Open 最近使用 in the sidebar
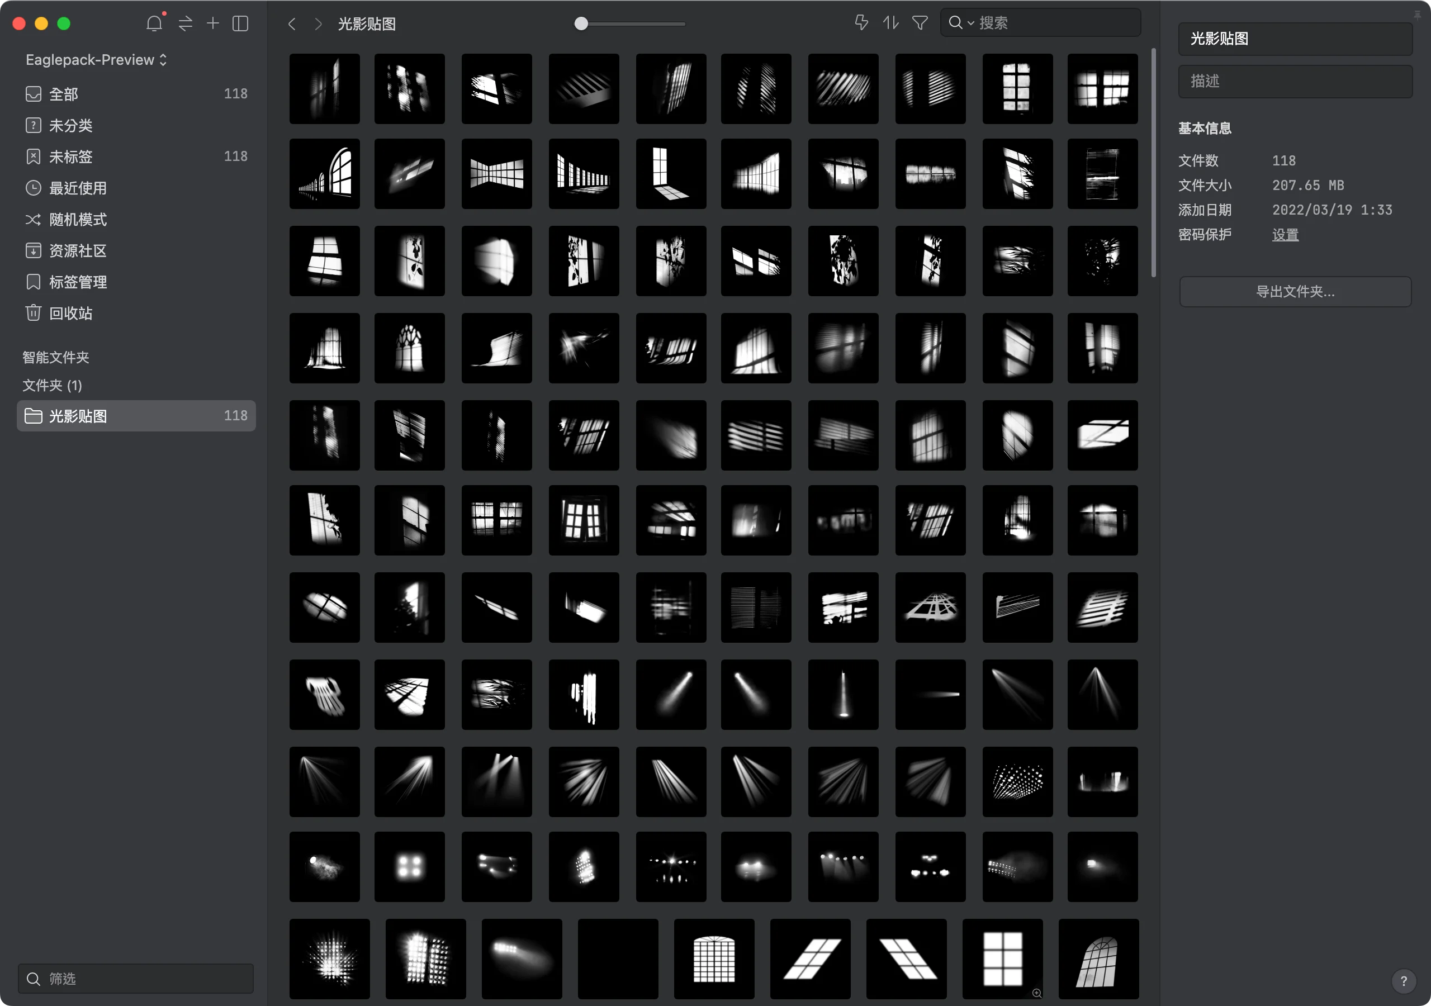This screenshot has width=1431, height=1006. coord(136,188)
